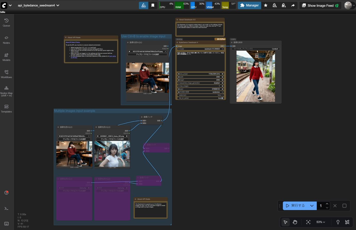
Task: Click the fit view icon
Action: (x=308, y=222)
